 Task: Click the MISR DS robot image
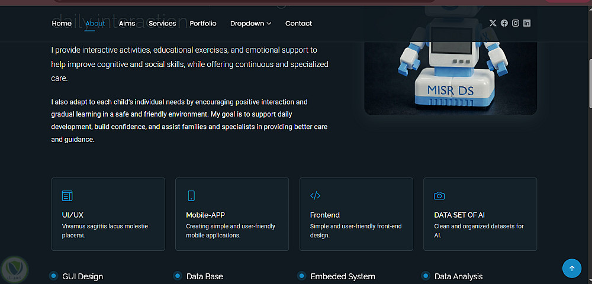(451, 60)
